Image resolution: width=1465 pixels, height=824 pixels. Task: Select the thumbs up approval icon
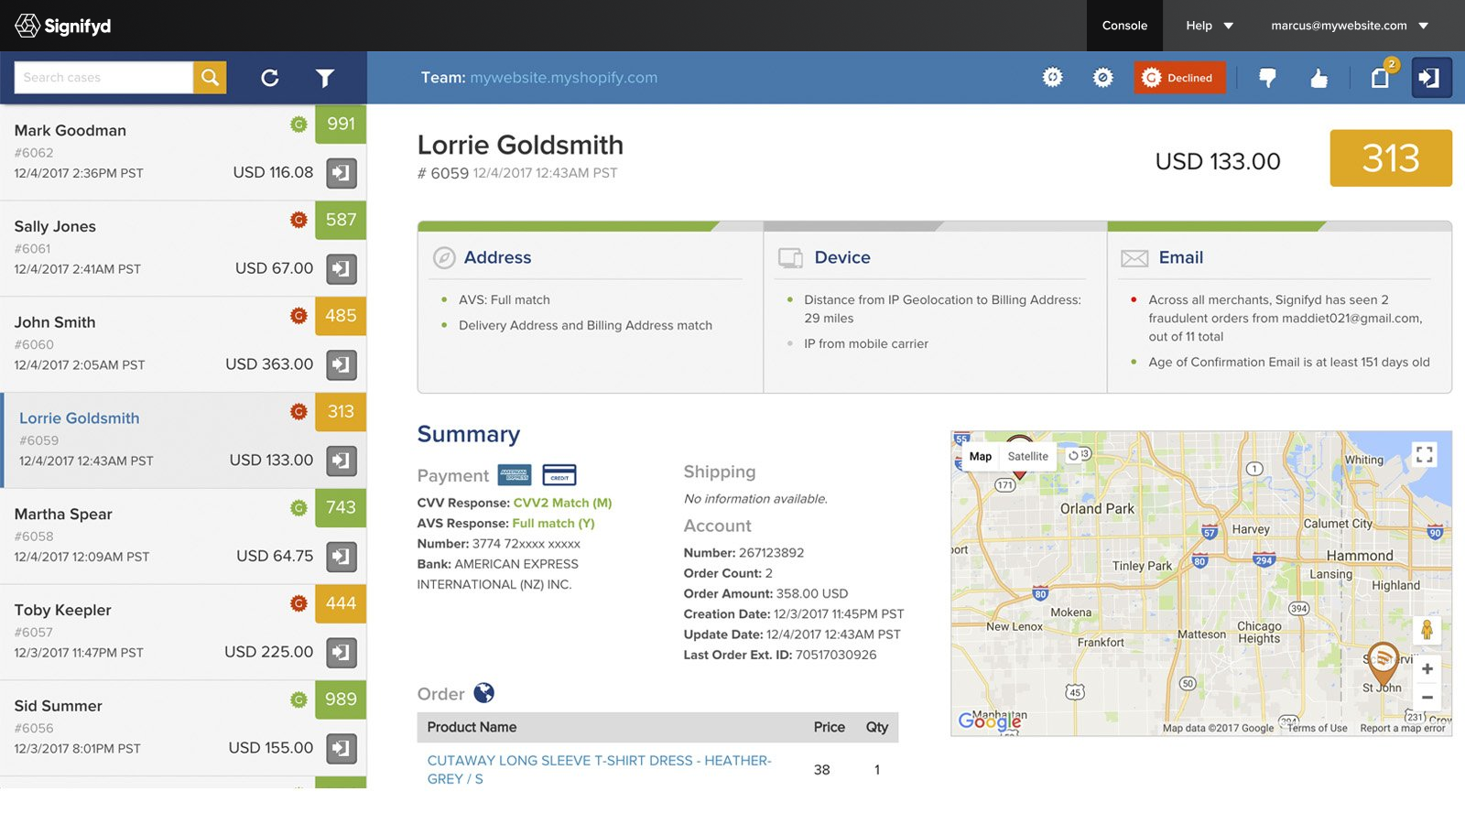(x=1318, y=78)
